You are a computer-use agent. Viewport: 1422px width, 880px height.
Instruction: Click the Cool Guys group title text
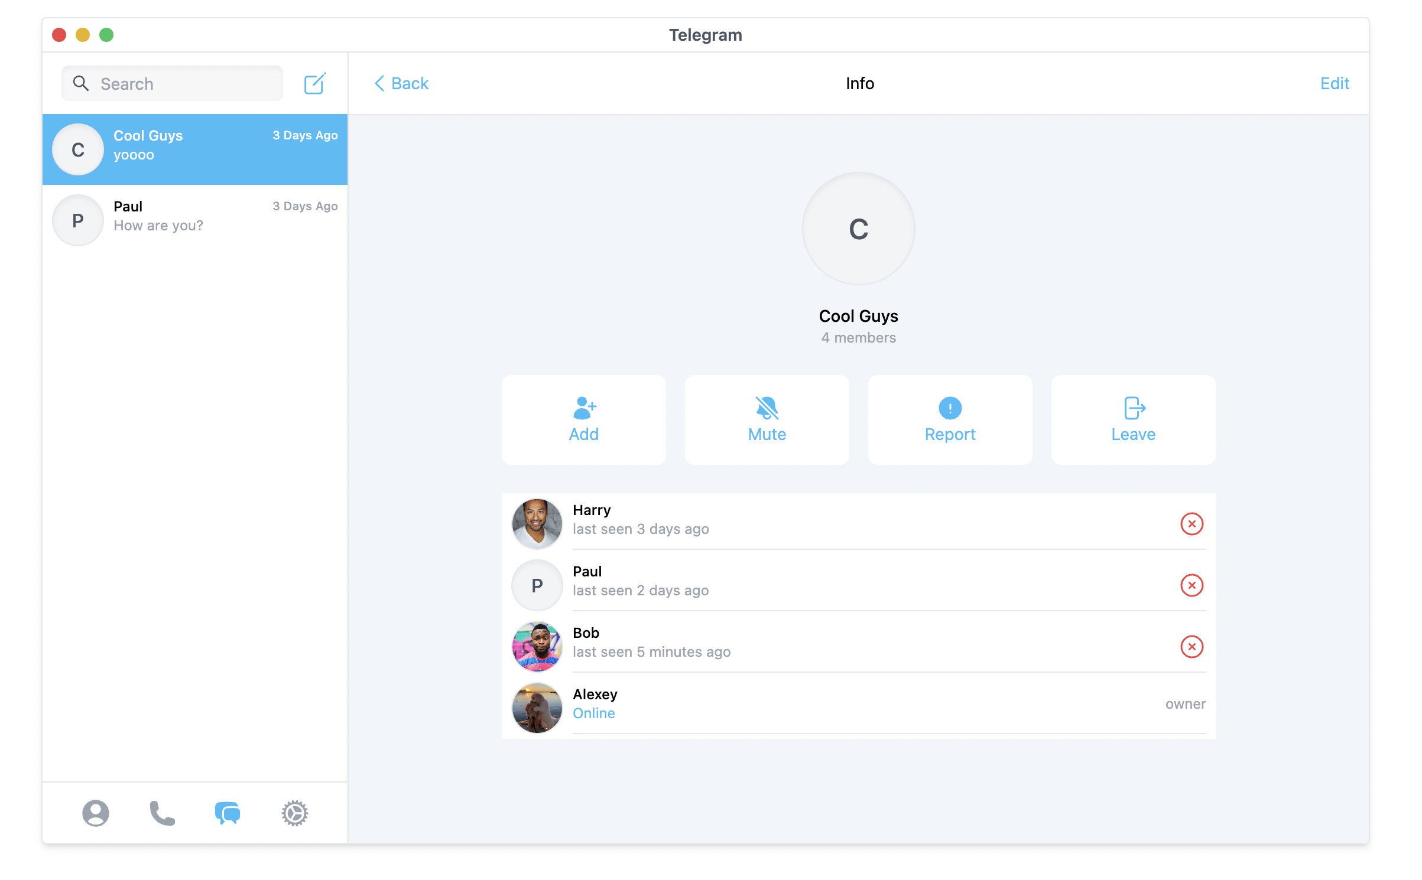coord(858,316)
